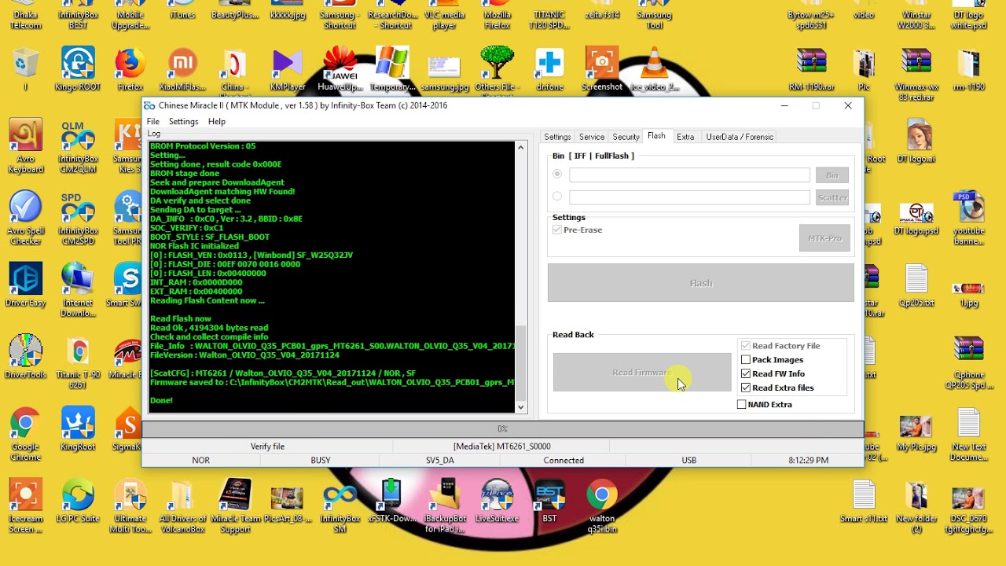
Task: Open the DriverTools desktop icon
Action: coord(26,357)
